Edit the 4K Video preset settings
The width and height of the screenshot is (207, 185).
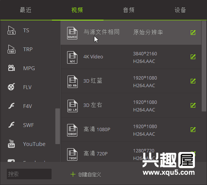click(x=193, y=57)
